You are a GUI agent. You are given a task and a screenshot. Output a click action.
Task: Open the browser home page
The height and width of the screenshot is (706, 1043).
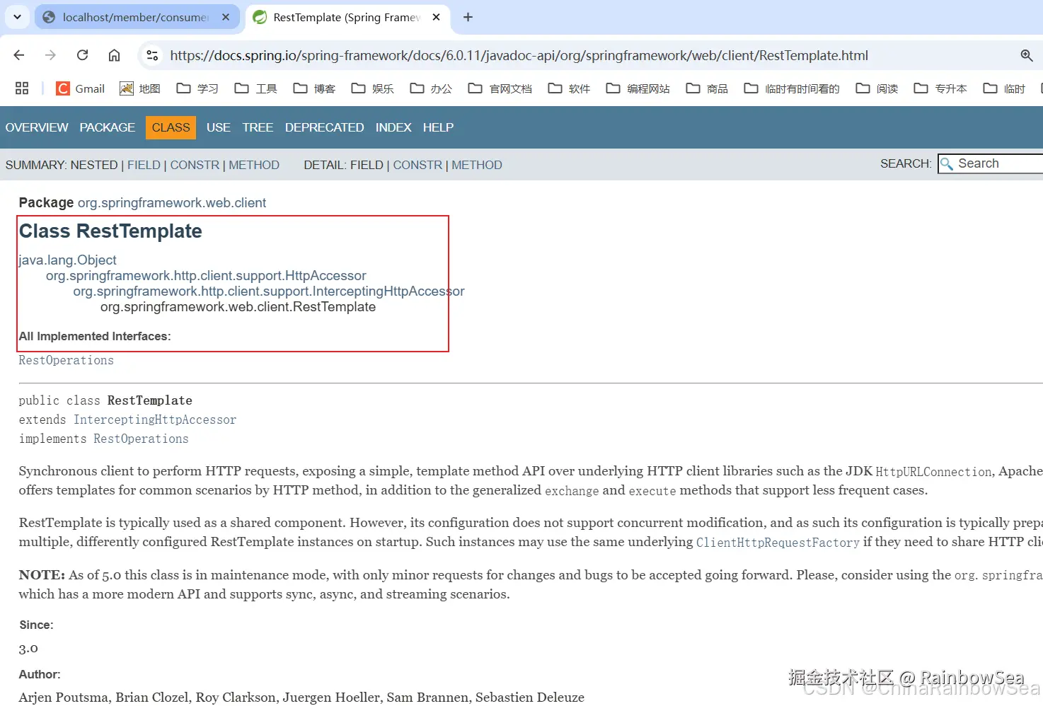click(x=114, y=55)
